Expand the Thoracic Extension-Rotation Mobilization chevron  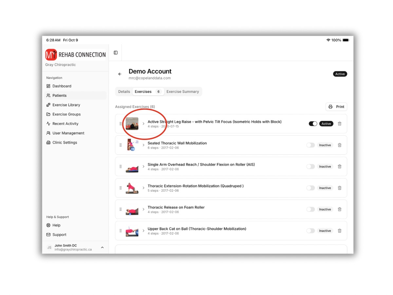click(143, 188)
